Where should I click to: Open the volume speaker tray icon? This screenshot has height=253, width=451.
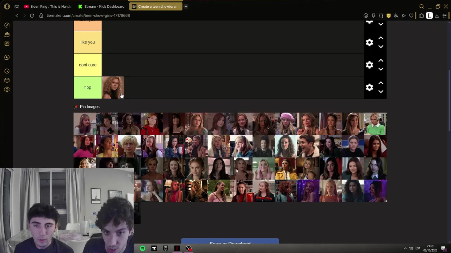tap(411, 248)
